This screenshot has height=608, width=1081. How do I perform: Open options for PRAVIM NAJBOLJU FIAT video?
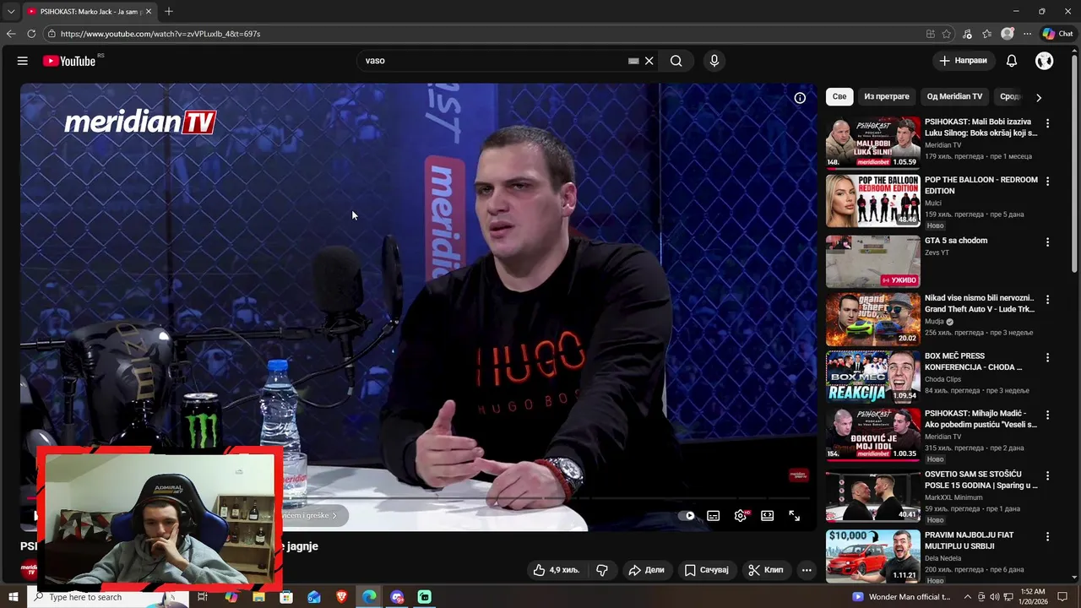[1048, 537]
